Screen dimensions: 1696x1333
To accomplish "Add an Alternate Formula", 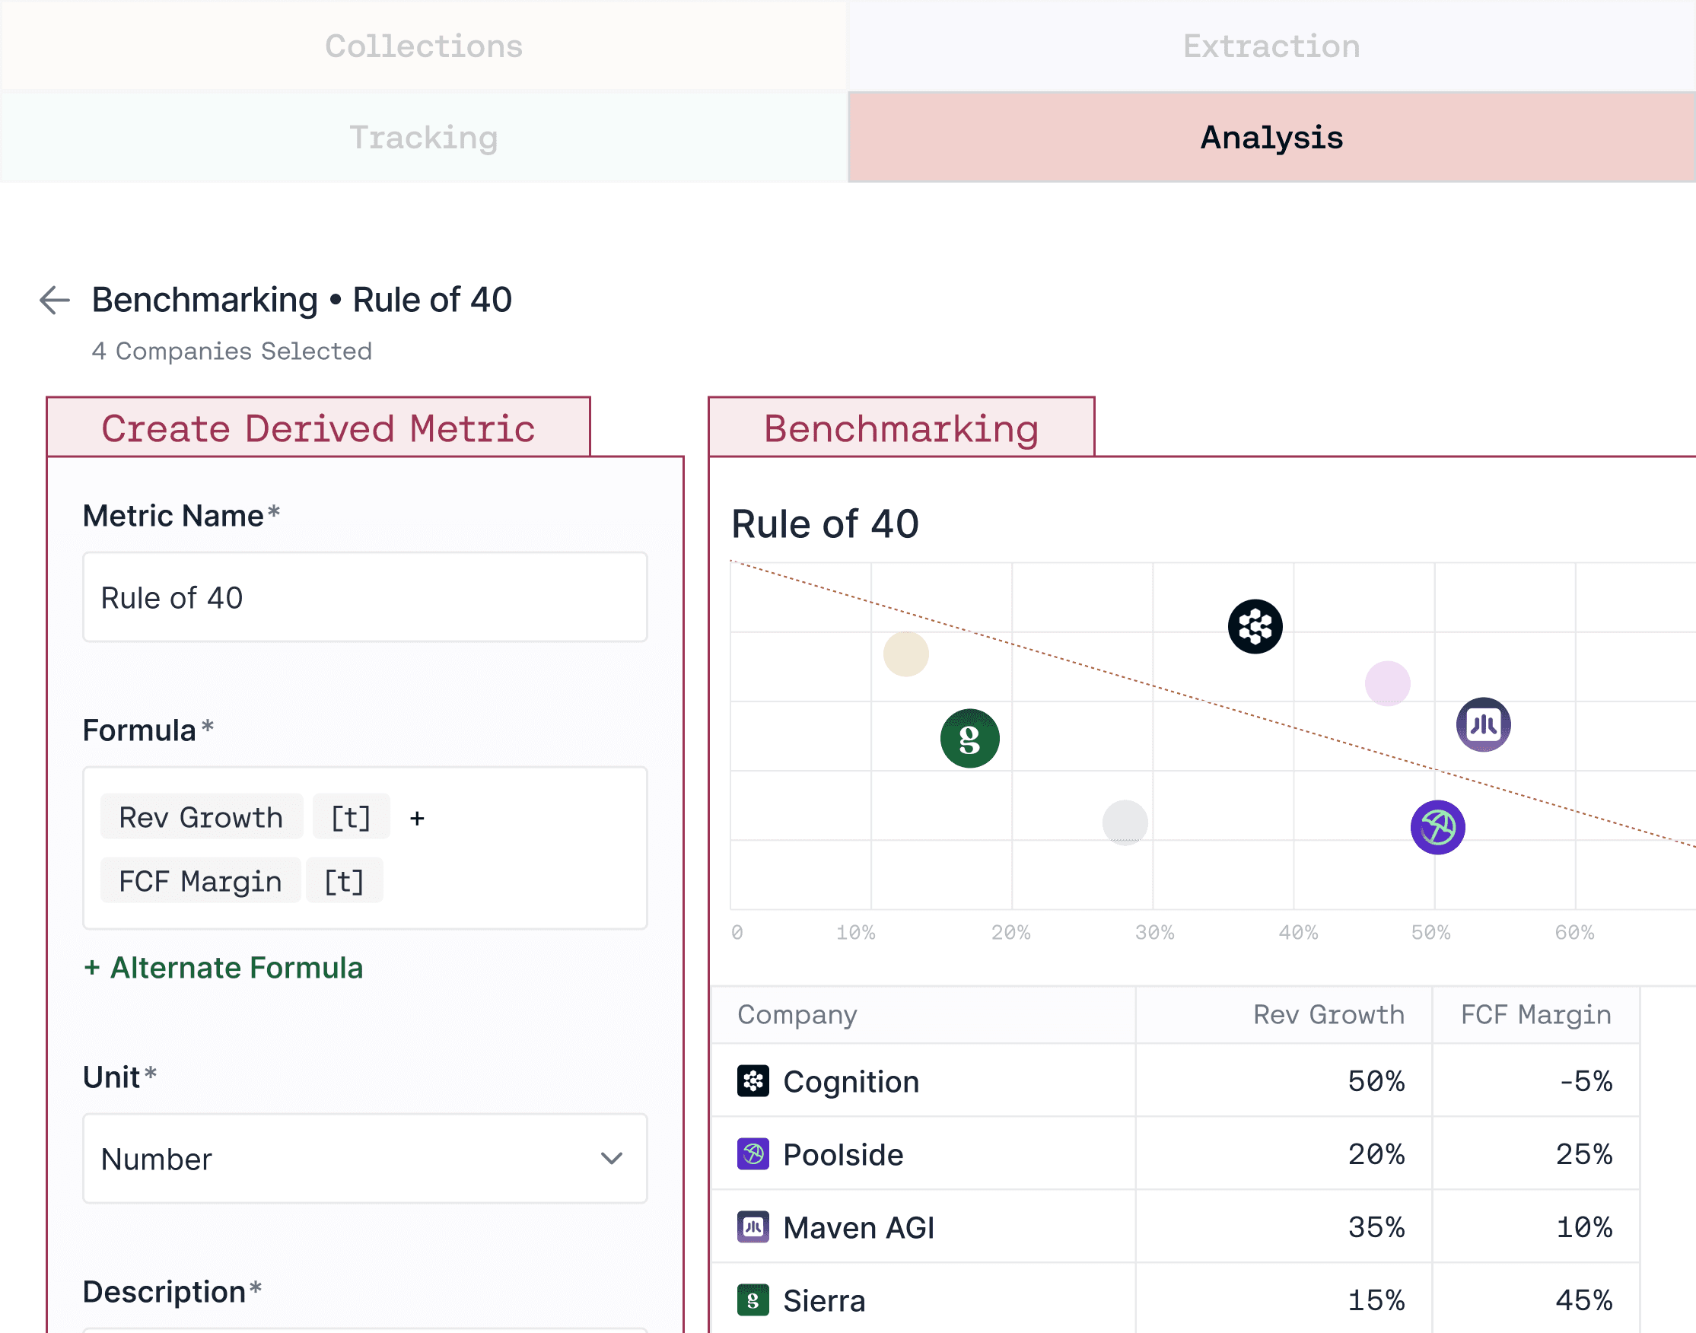I will tap(223, 968).
